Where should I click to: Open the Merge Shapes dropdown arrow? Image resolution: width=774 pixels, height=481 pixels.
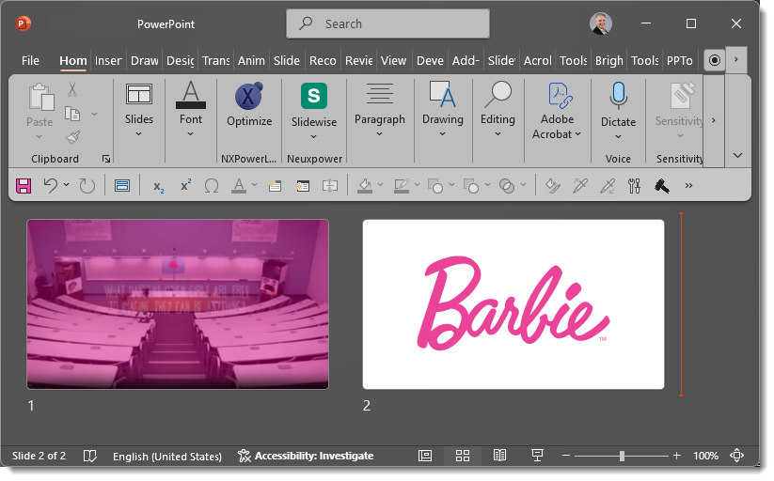pos(524,185)
